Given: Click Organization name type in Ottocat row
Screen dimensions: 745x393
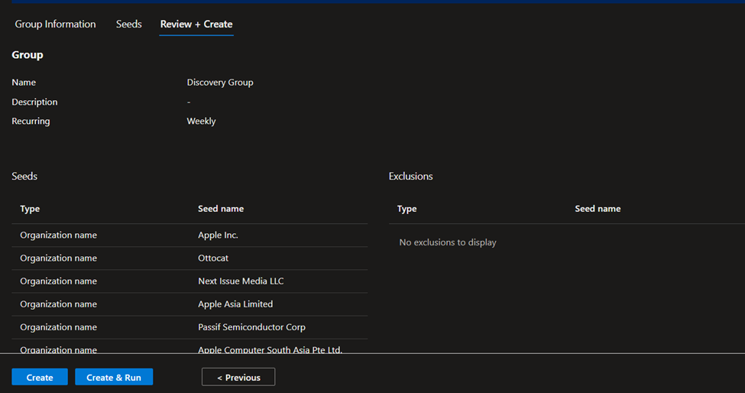Looking at the screenshot, I should [x=58, y=258].
